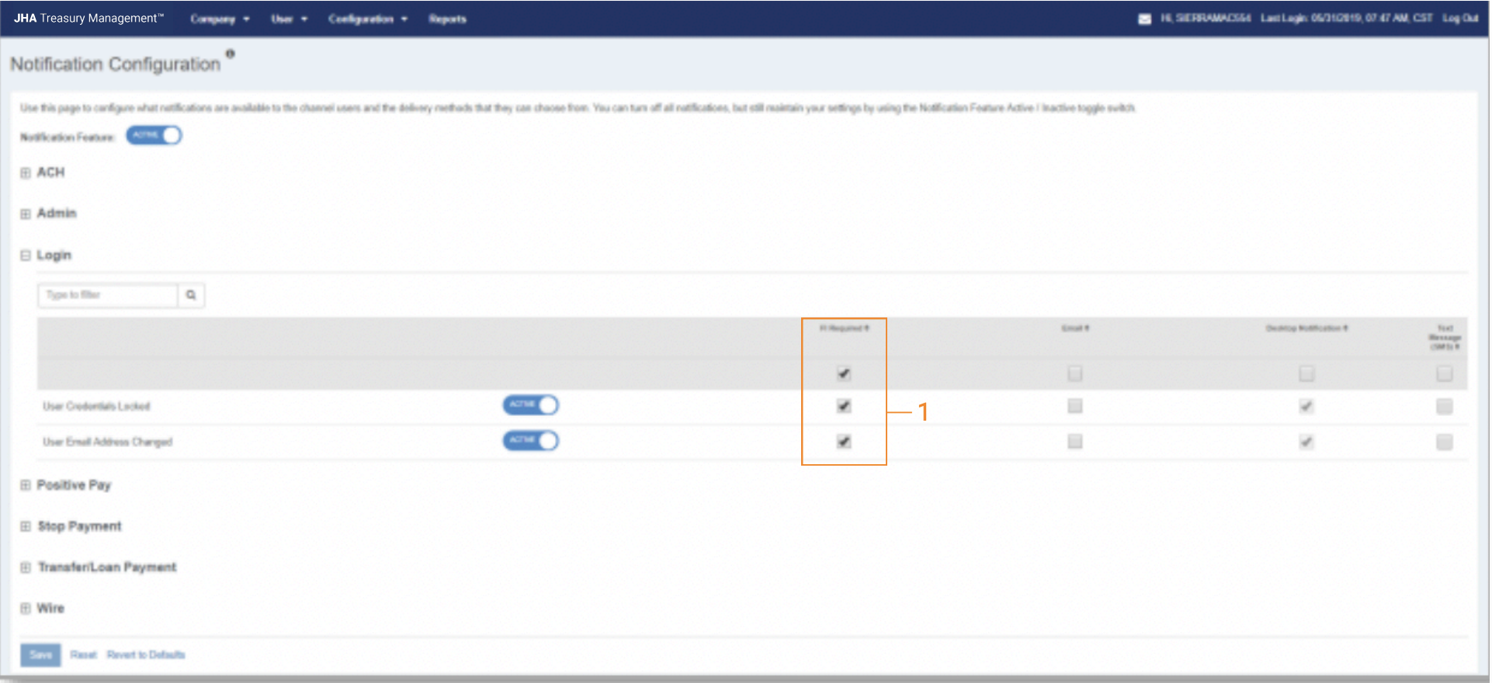Click the minus icon next to Login
The image size is (1492, 683).
click(x=26, y=255)
